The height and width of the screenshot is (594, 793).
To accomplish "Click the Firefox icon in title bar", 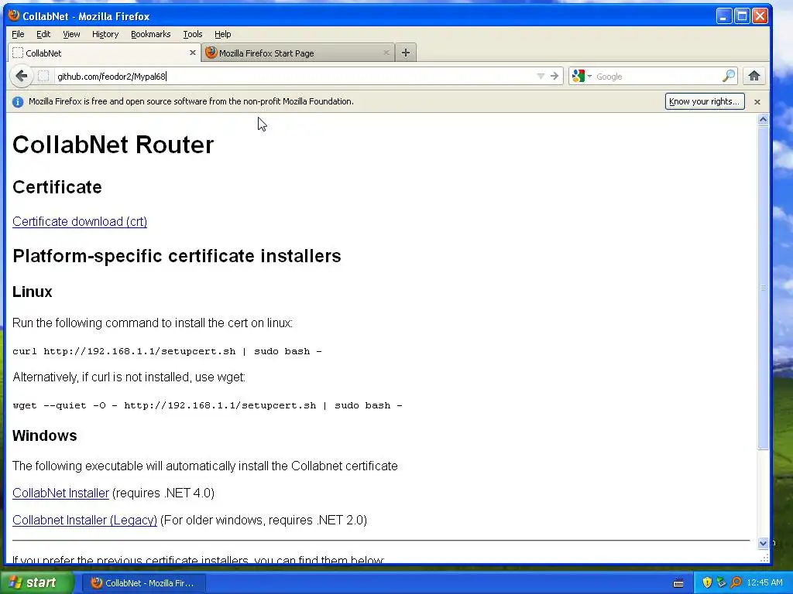I will (14, 15).
